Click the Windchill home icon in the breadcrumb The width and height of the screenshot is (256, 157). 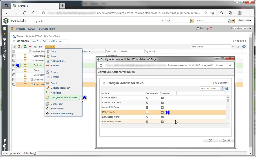12,29
